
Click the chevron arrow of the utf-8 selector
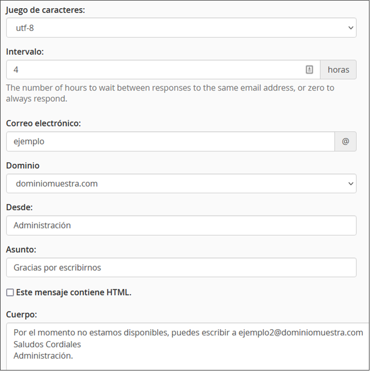351,28
